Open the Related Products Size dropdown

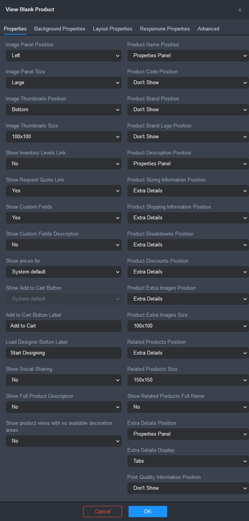coord(188,380)
